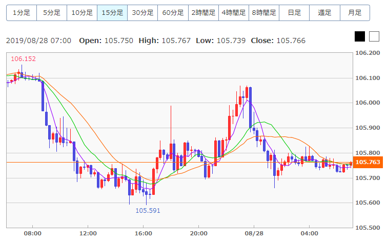Switch chart to 30分足
Image resolution: width=387 pixels, height=241 pixels.
(142, 13)
